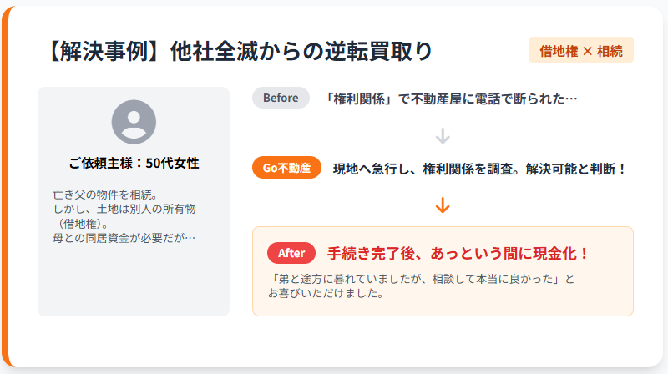Select the 借地権 × 相続 tag
The height and width of the screenshot is (374, 668).
[581, 50]
